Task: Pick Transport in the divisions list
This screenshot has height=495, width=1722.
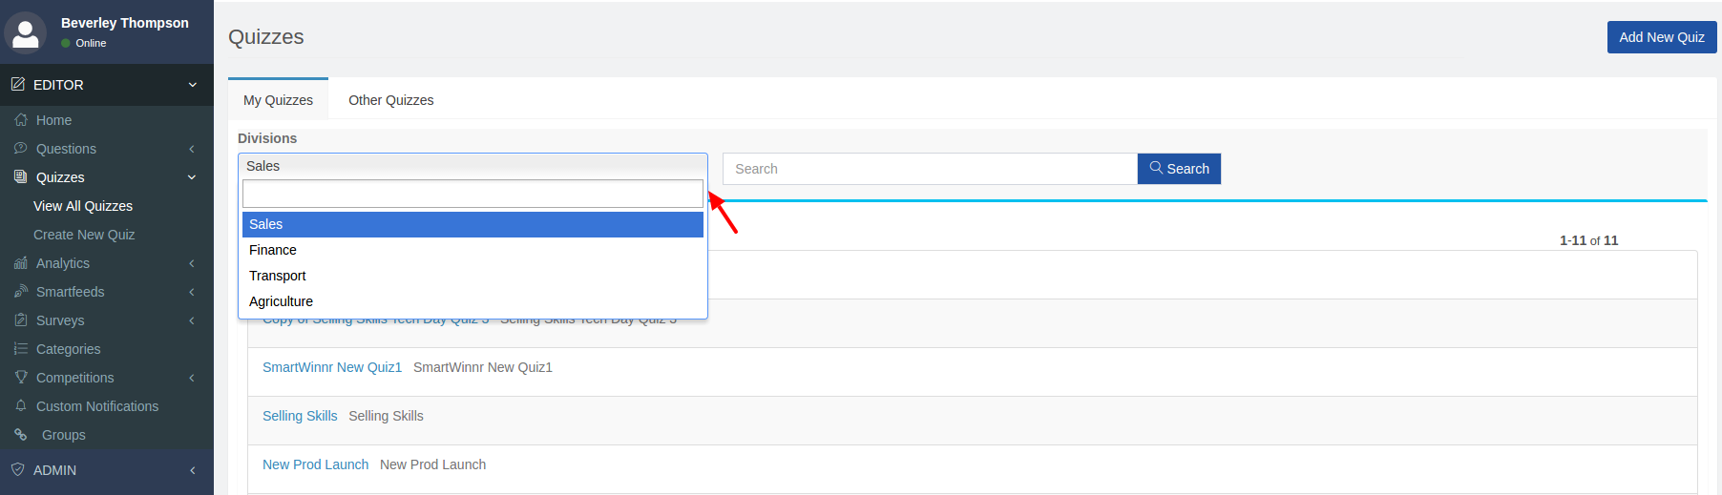Action: (x=278, y=276)
